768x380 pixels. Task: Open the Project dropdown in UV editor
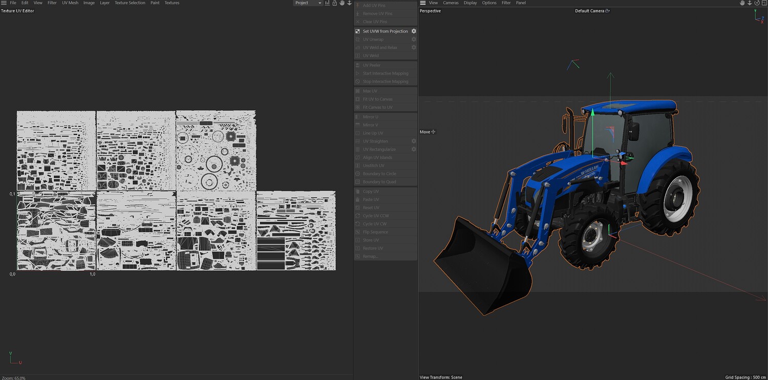(308, 3)
